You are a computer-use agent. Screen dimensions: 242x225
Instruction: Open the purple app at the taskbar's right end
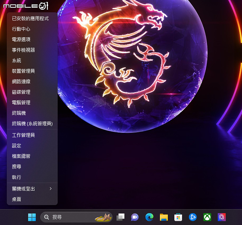(221, 217)
